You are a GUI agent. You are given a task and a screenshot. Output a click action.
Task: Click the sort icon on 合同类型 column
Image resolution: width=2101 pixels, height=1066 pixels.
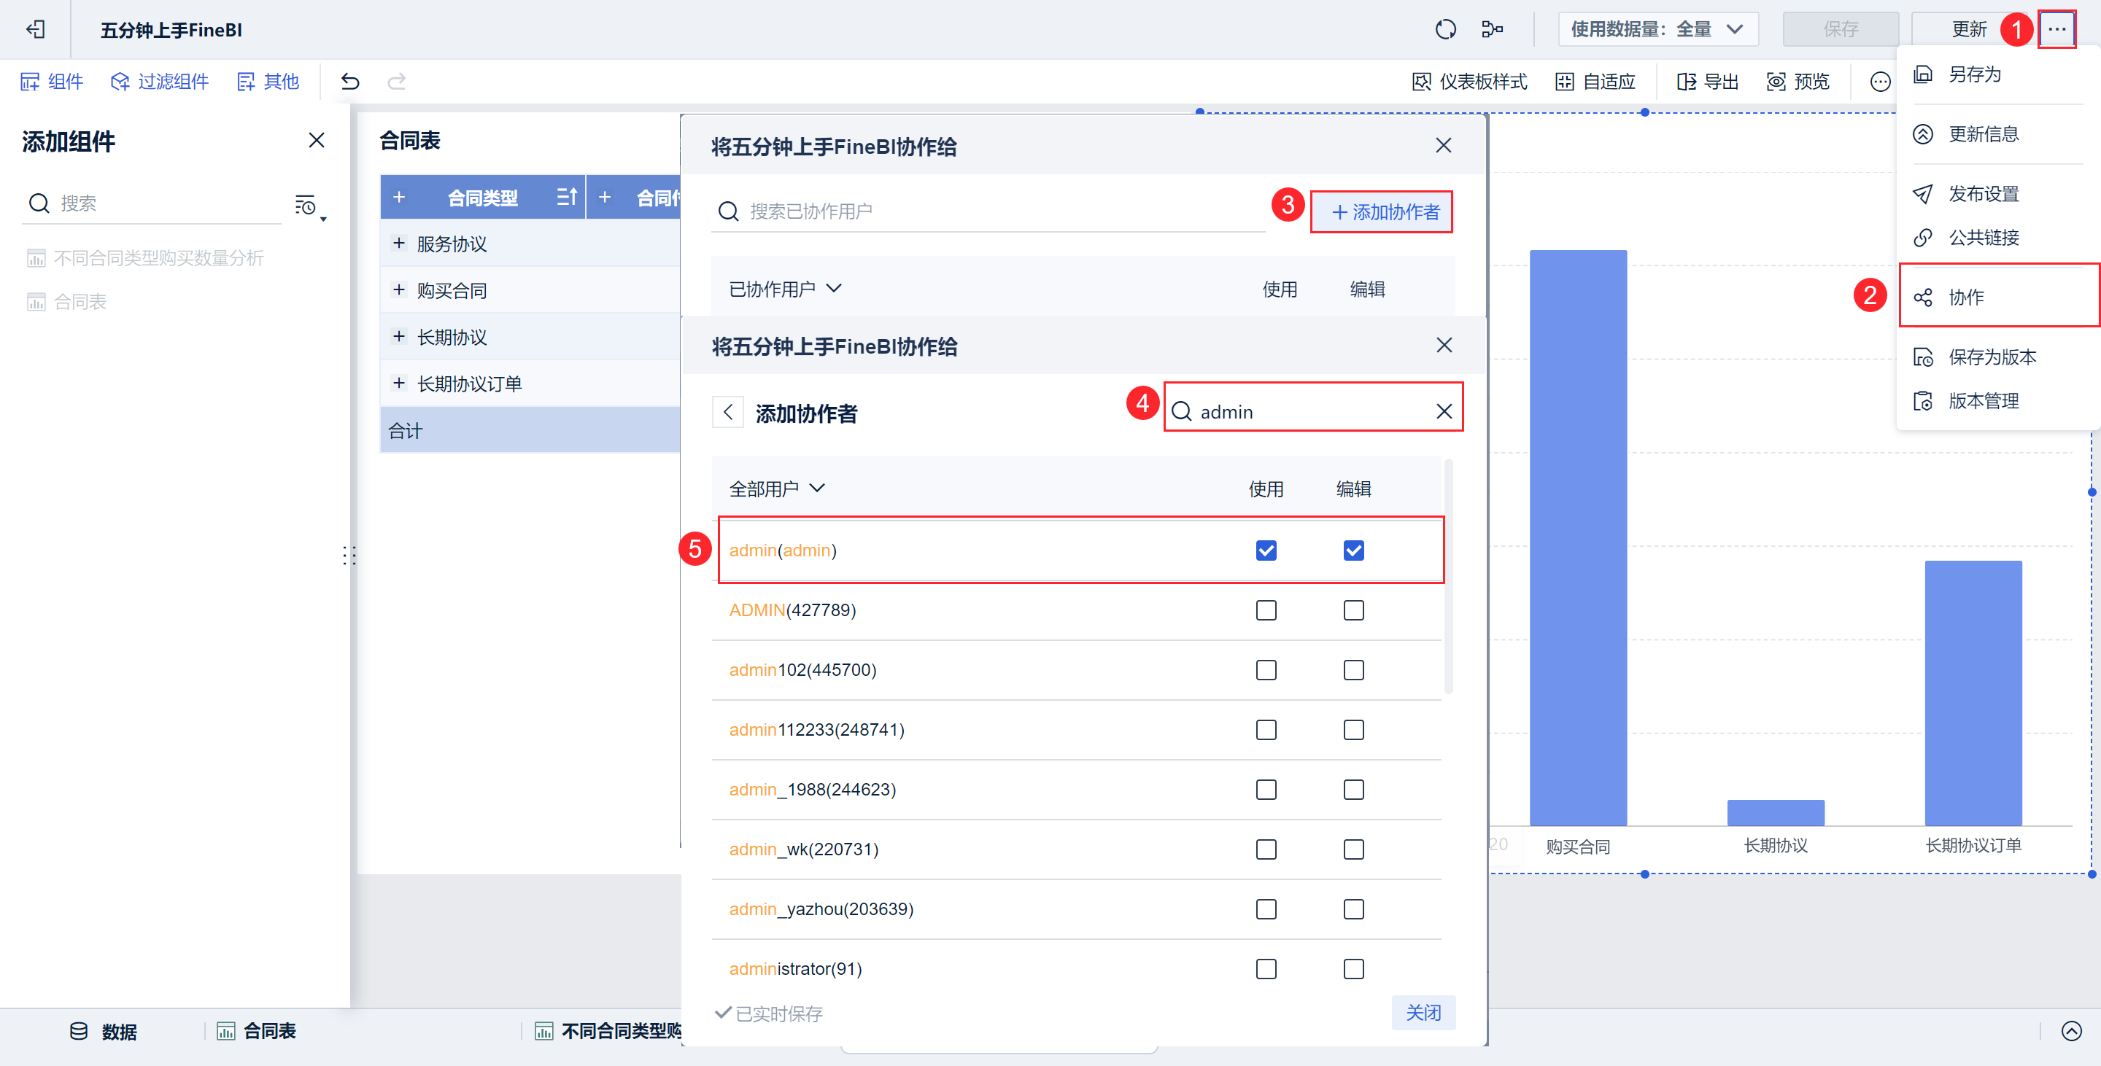(566, 197)
